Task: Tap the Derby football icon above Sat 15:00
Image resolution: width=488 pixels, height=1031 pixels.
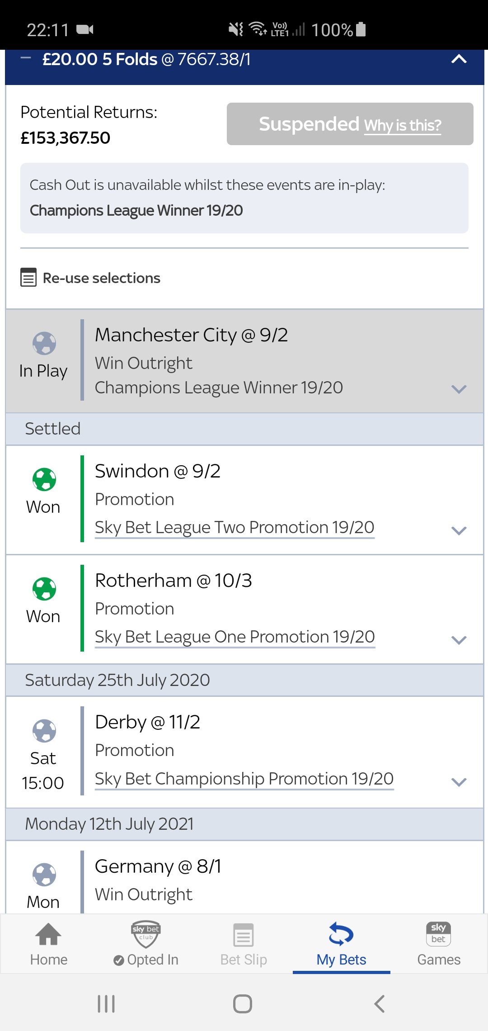Action: 44,731
